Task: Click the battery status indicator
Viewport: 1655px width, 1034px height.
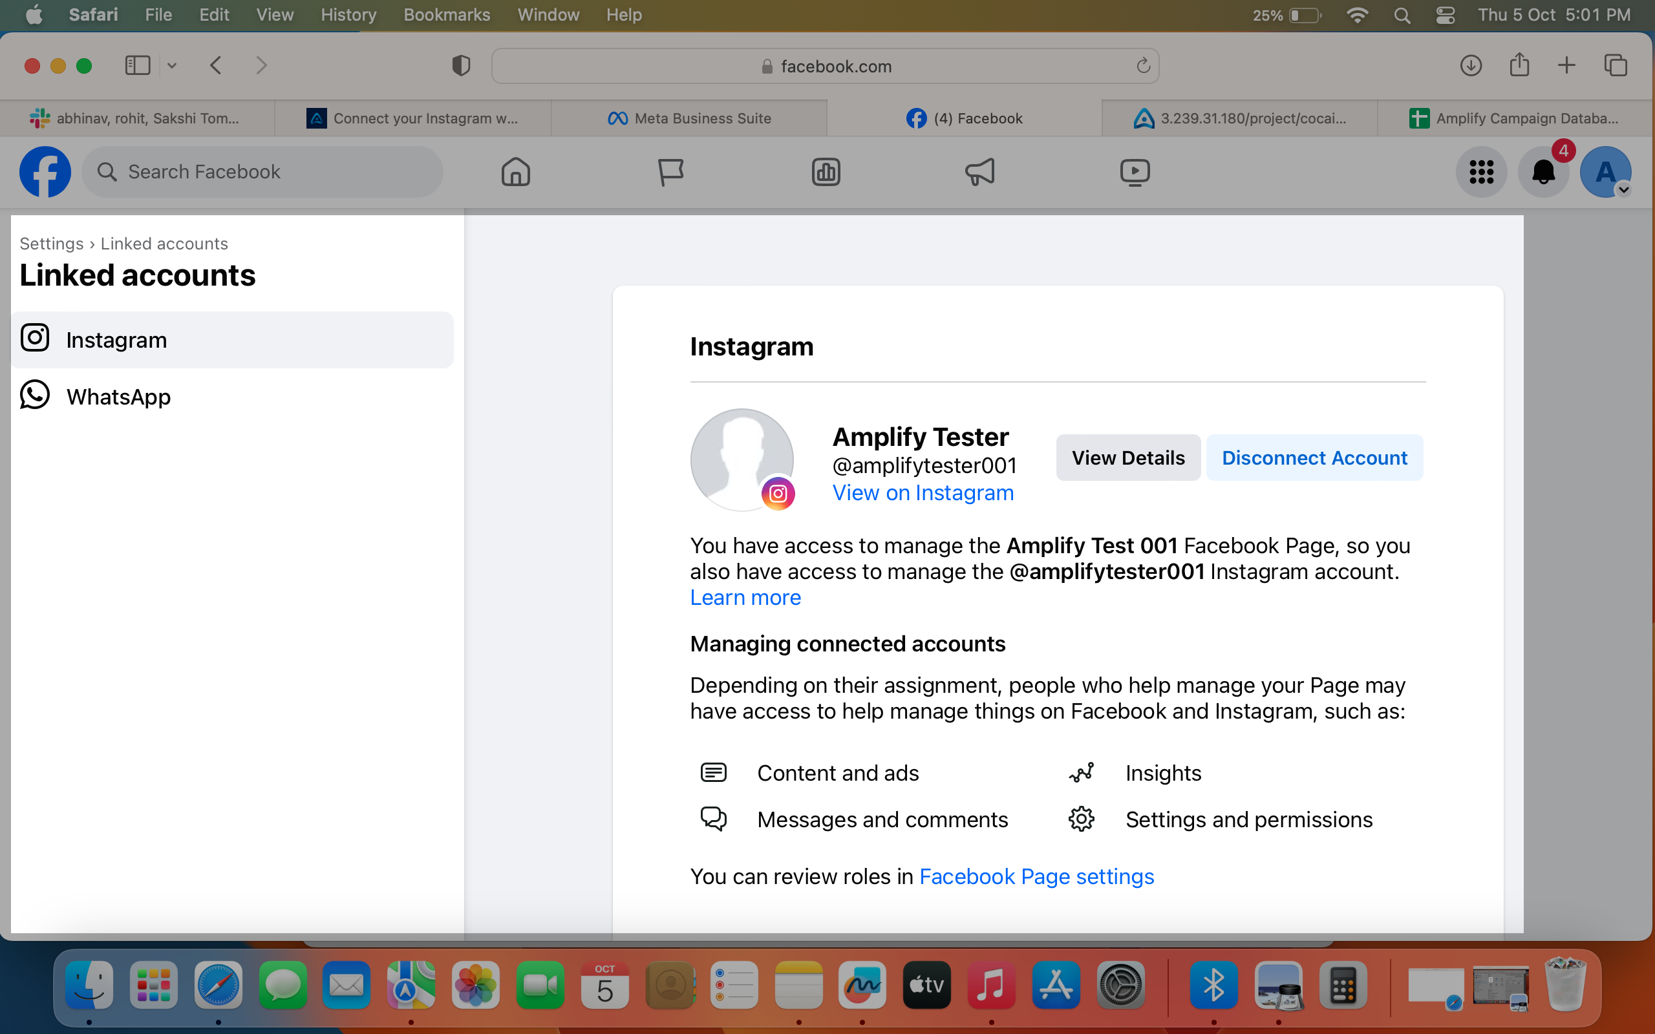Action: pos(1287,15)
